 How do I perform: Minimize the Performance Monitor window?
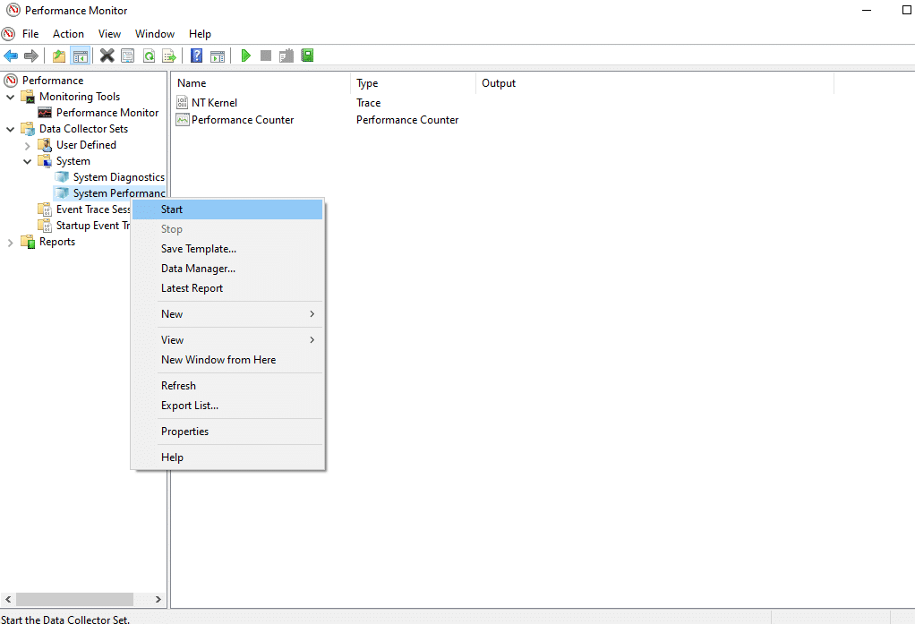(x=867, y=11)
